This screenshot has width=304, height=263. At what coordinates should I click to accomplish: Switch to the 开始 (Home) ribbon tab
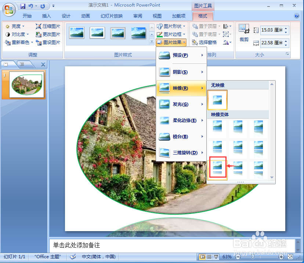[27, 16]
